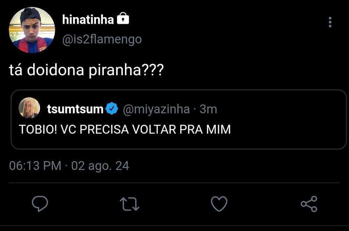349x231 pixels.
Task: Click the 06:13 PM timestamp
Action: (x=35, y=166)
